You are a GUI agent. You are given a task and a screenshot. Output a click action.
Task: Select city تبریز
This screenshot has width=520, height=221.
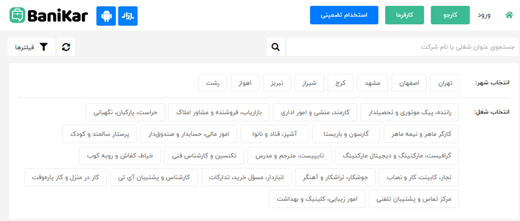click(x=277, y=83)
